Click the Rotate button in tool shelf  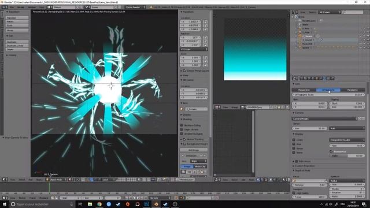pos(17,21)
